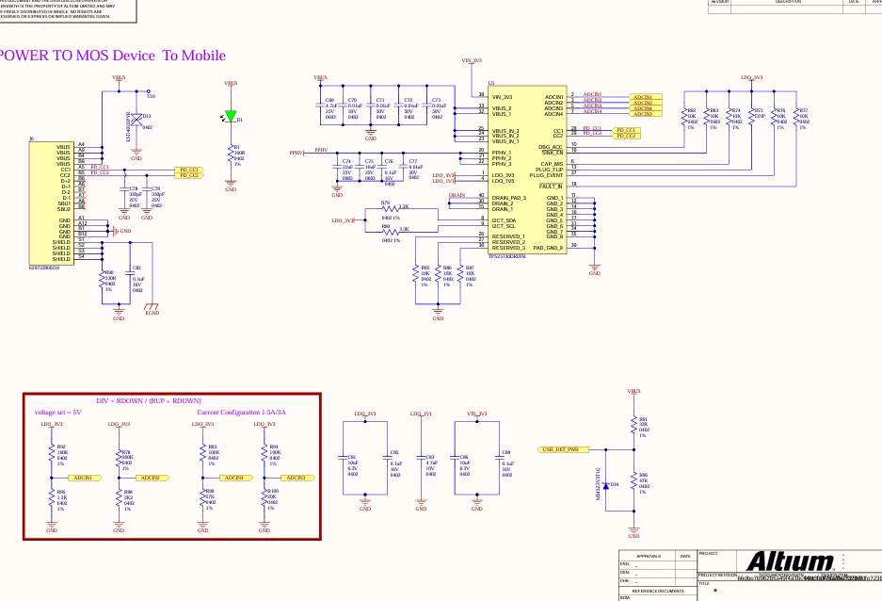Select 'DIV = RDOWN / (RUP + RDOWN)' note
The image size is (882, 601).
(x=149, y=401)
